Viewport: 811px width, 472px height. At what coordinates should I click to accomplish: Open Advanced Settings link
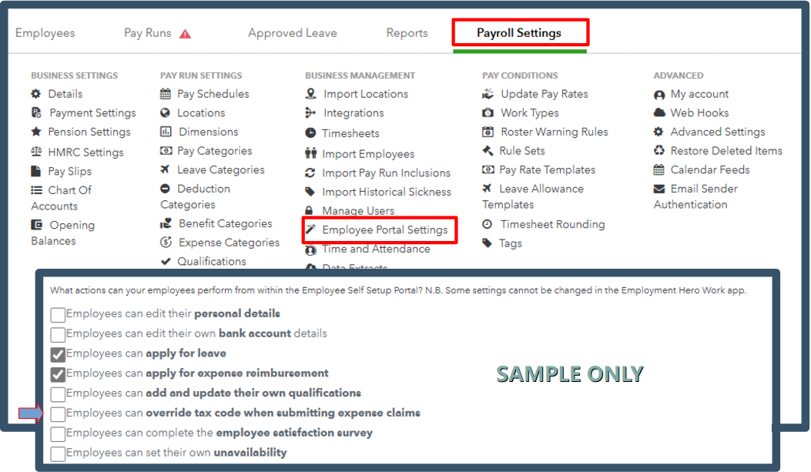(717, 132)
